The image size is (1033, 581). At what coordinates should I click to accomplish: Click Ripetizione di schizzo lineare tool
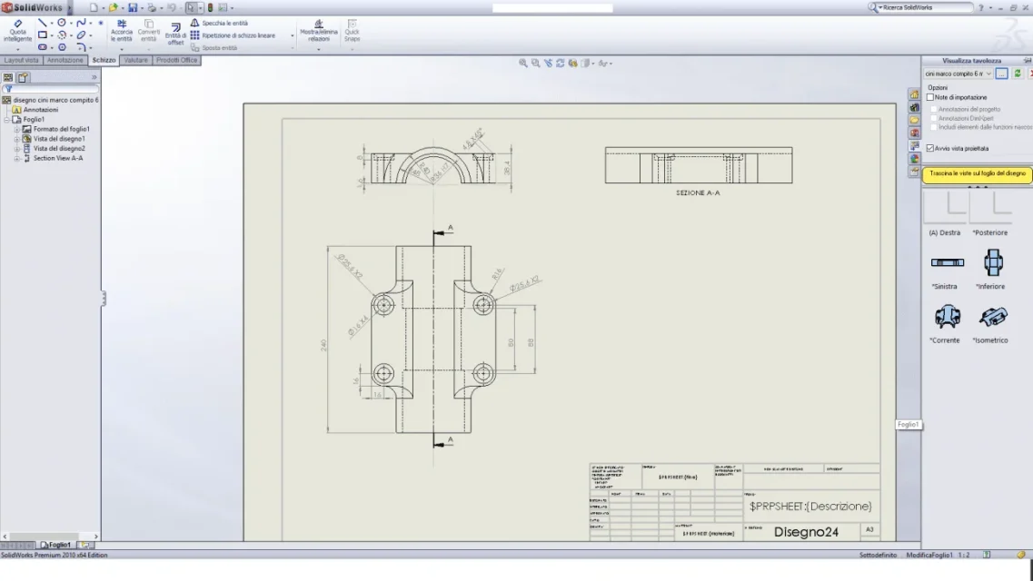click(x=233, y=35)
